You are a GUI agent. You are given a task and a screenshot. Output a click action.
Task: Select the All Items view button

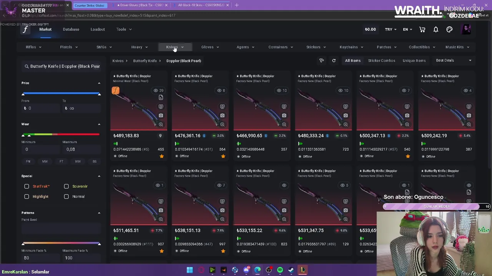353,61
